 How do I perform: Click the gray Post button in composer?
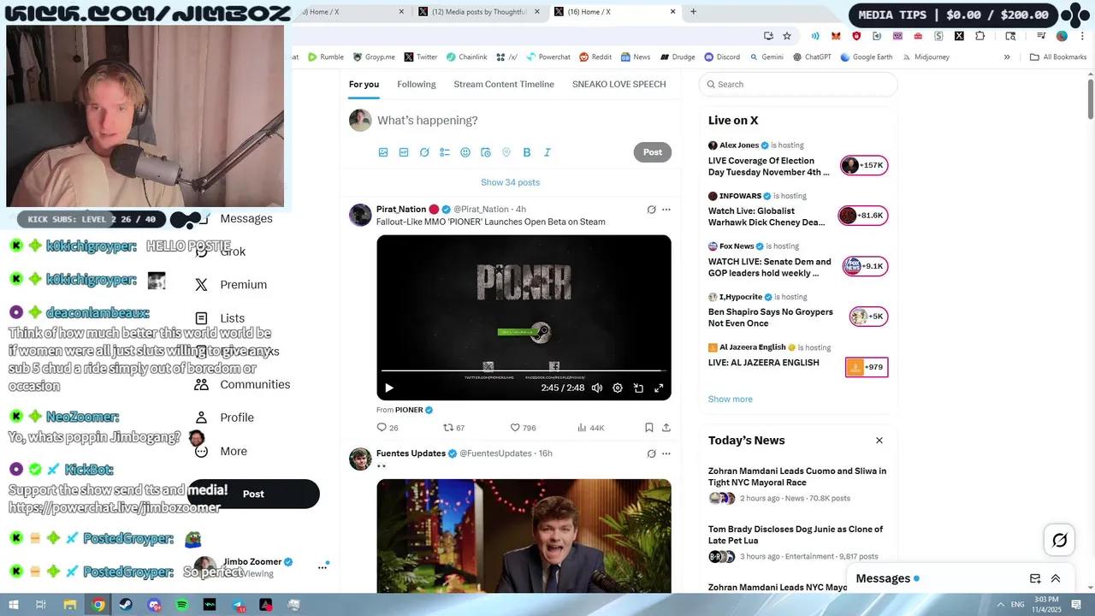click(x=653, y=152)
